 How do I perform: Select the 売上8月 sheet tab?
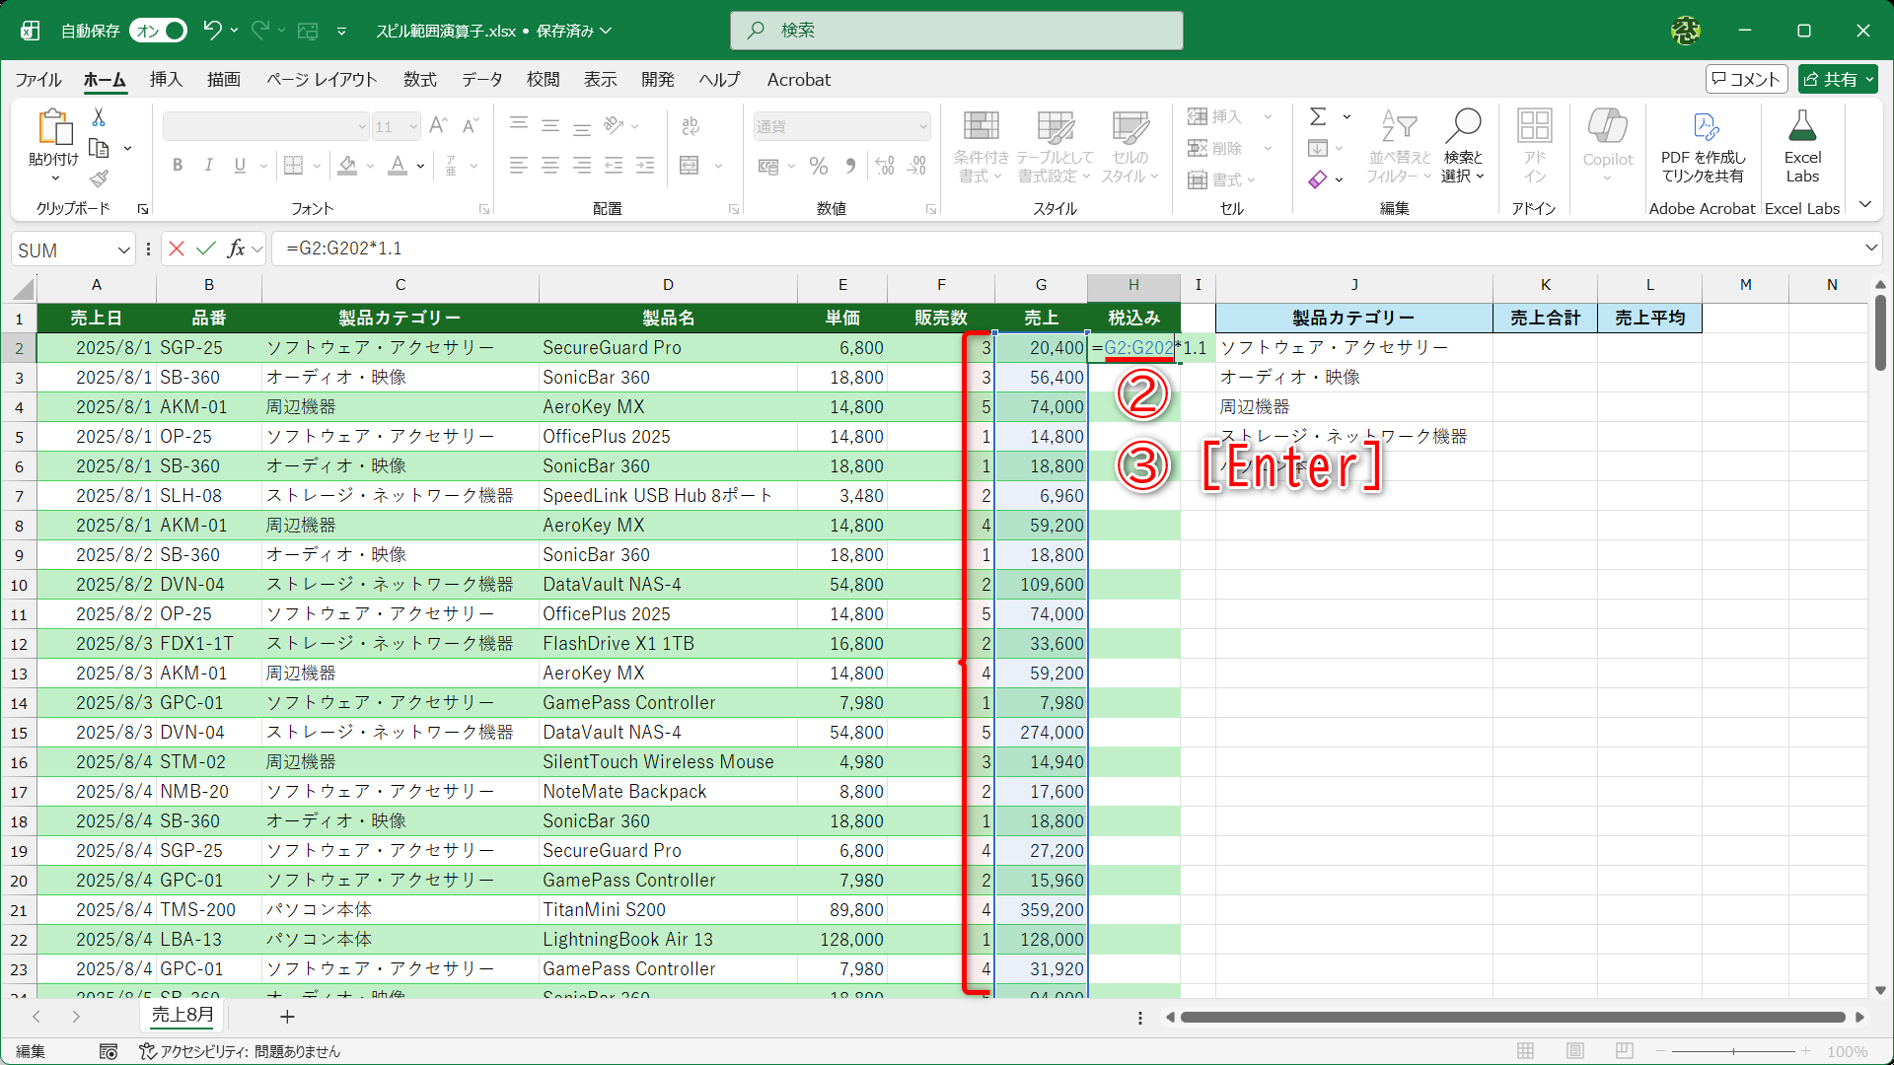pyautogui.click(x=181, y=1016)
